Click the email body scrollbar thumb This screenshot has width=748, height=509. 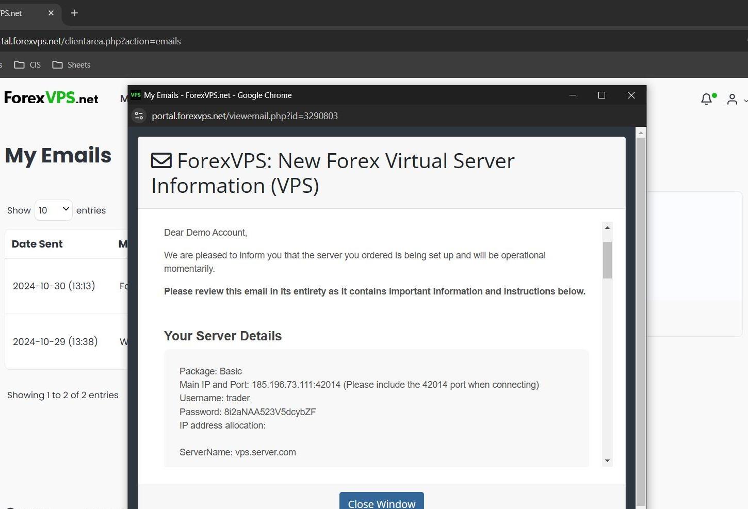607,260
